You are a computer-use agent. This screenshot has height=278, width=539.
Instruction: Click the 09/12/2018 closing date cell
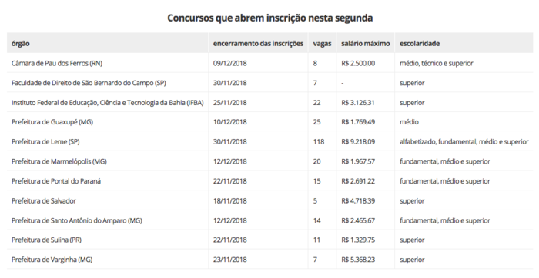pos(230,63)
